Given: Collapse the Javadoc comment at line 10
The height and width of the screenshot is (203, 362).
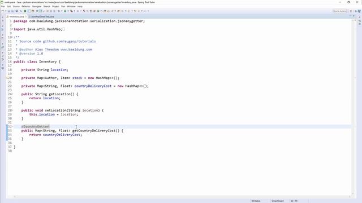Looking at the screenshot, I should tap(12, 37).
